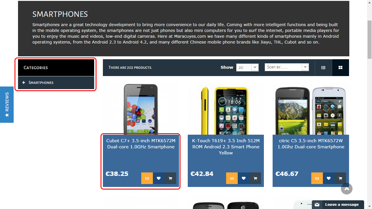
Task: Open the Show 20 products dropdown
Action: tap(247, 67)
